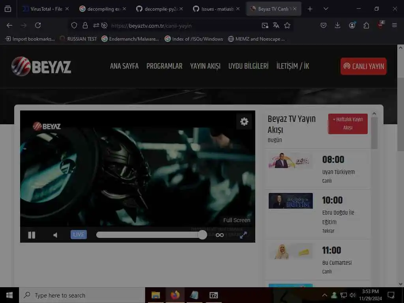
Task: Select the 11:00 schedule time
Action: pyautogui.click(x=331, y=250)
